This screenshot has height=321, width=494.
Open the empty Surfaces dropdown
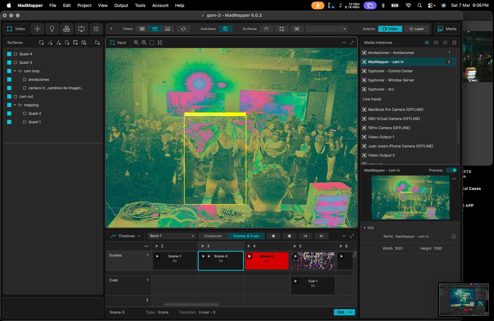tap(327, 29)
